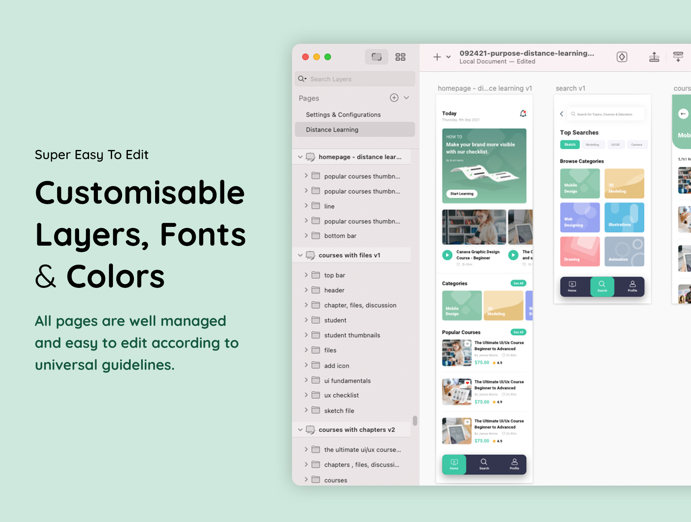Viewport: 691px width, 522px height.
Task: Collapse the homepage - distance learning artboard
Action: pyautogui.click(x=300, y=157)
